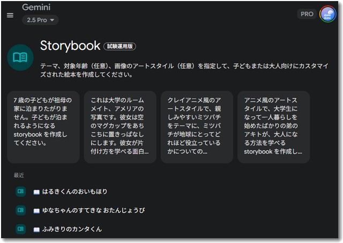The image size is (343, 243).
Task: Open the hamburger main menu
Action: pos(10,15)
